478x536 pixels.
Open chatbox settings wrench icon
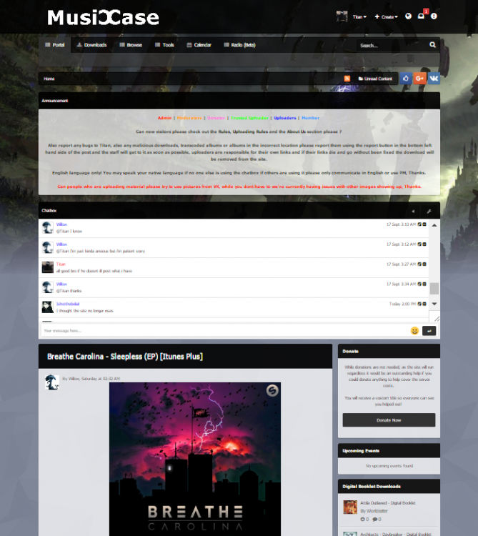tap(429, 212)
